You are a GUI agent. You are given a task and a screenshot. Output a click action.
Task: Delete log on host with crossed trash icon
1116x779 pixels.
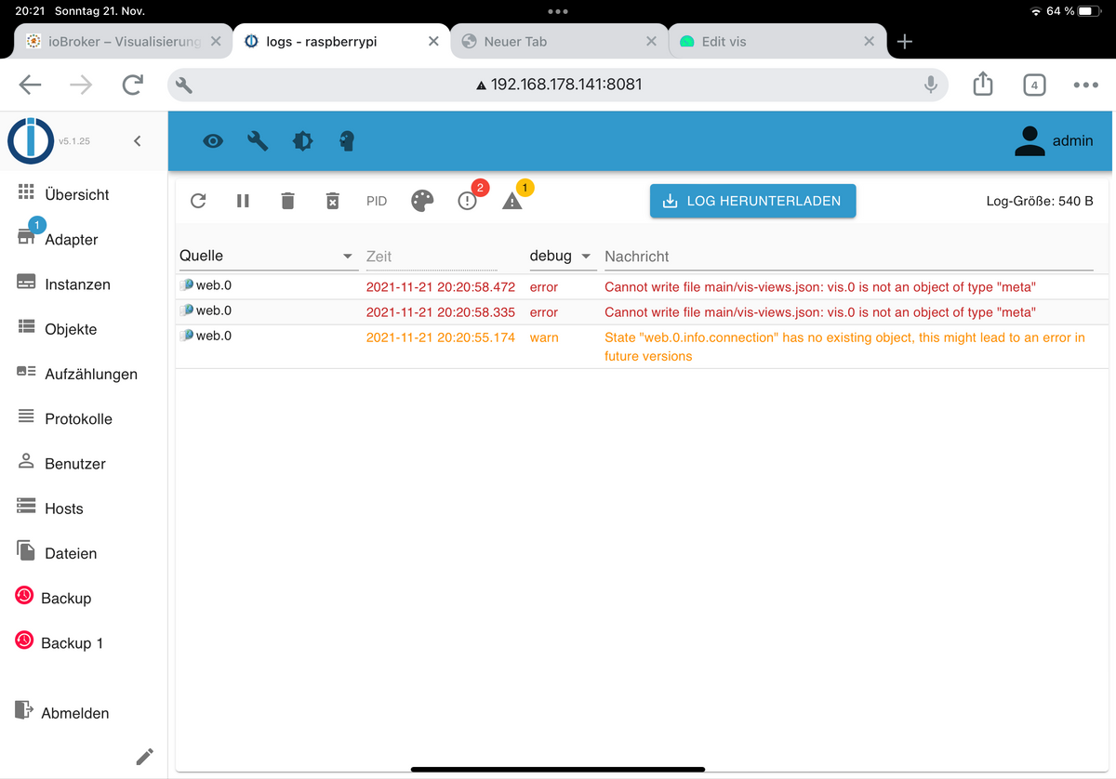pos(333,201)
